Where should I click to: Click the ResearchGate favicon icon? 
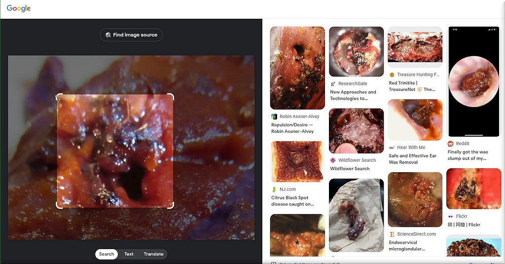333,84
